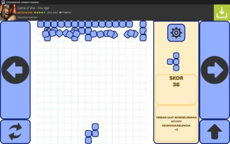
Task: Open the Game of War ad thumbnail
Action: tap(8, 13)
